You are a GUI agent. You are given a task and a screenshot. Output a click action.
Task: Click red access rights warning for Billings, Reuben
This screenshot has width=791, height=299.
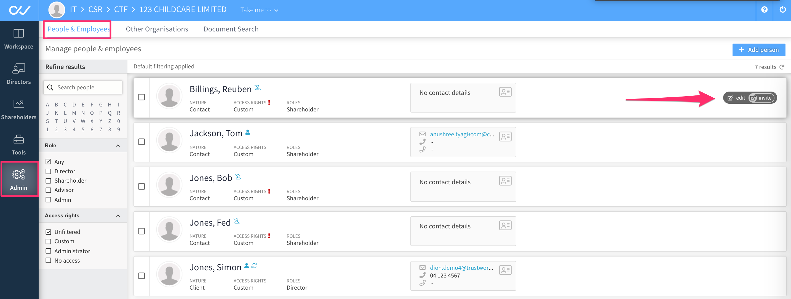point(269,103)
